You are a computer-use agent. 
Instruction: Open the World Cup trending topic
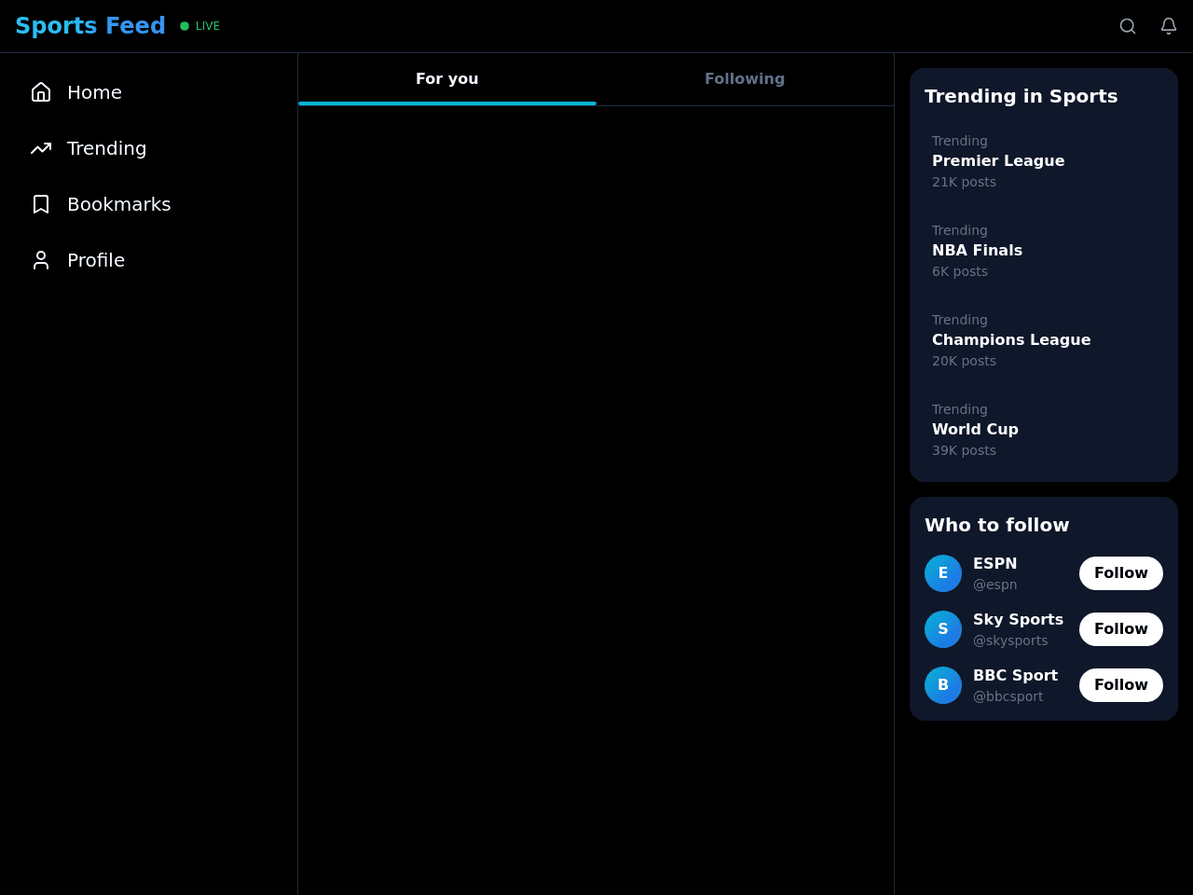(x=1044, y=430)
